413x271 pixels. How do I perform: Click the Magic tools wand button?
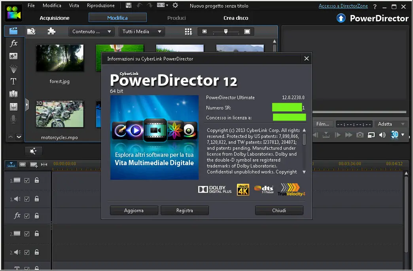tap(34, 151)
